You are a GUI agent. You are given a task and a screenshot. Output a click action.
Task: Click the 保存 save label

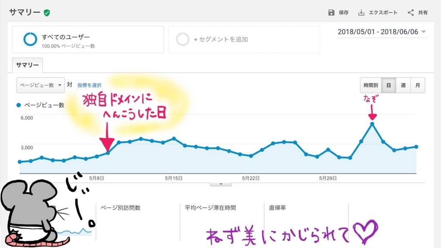pos(343,12)
